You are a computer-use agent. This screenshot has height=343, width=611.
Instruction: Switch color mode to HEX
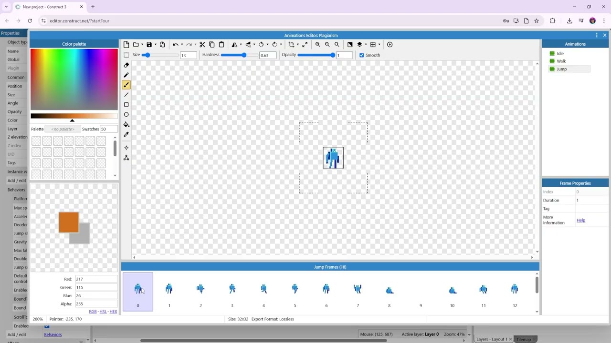[x=113, y=312]
